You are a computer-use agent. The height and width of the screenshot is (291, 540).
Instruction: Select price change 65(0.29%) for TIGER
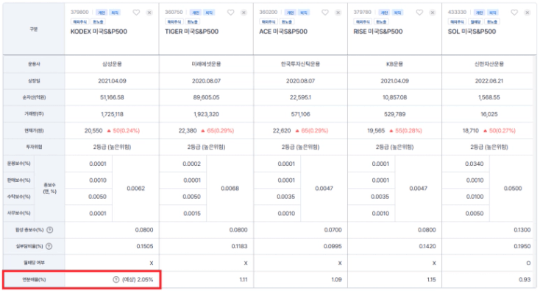click(221, 130)
